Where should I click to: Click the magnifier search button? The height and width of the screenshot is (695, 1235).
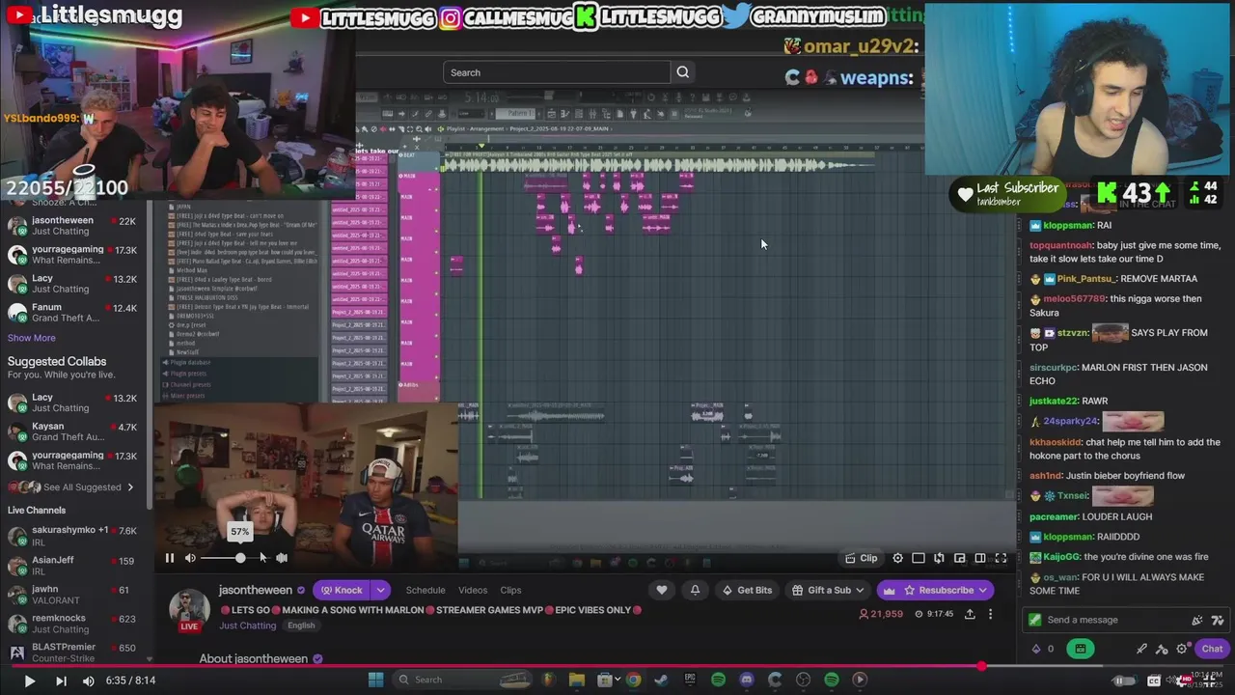tap(683, 72)
